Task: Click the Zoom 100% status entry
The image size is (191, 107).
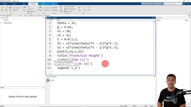Action: point(124,106)
